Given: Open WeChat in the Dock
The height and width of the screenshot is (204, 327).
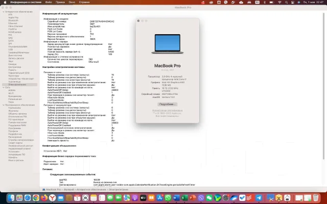Looking at the screenshot, I should [x=209, y=197].
